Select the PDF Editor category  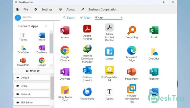pos(32,103)
